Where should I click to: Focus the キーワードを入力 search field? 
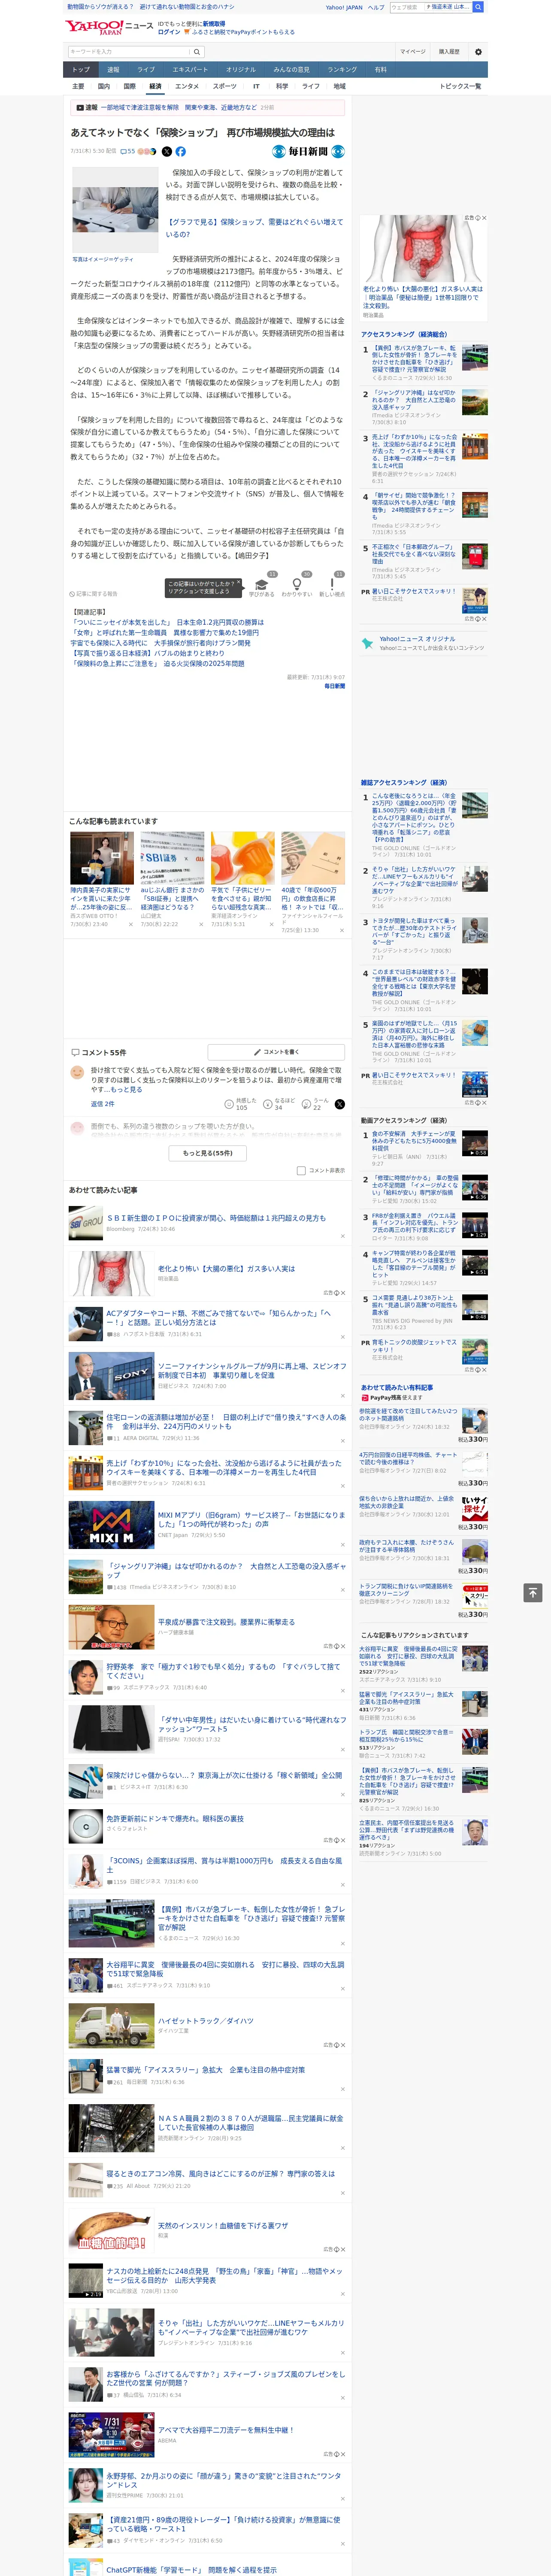pos(129,52)
